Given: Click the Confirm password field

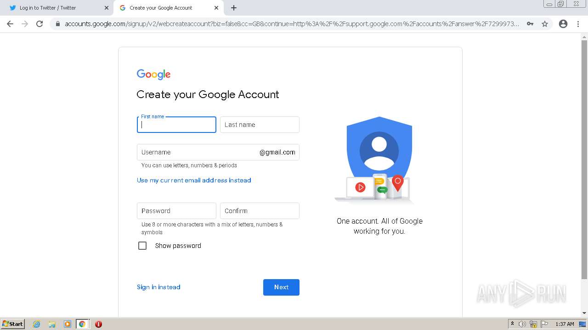Looking at the screenshot, I should click(260, 211).
